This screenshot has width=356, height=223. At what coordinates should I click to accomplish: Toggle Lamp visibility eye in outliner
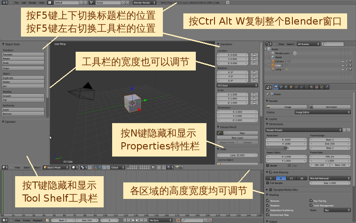343,70
